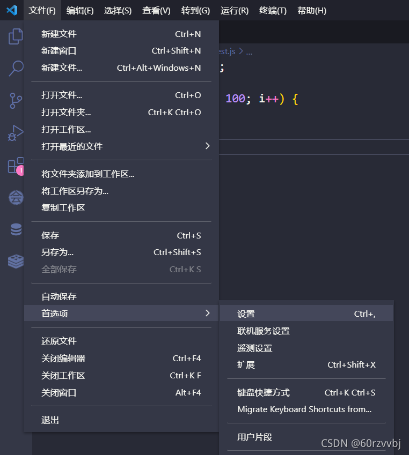Select the medal-shaped extension icon in the sidebar
The width and height of the screenshot is (409, 455).
pyautogui.click(x=16, y=197)
